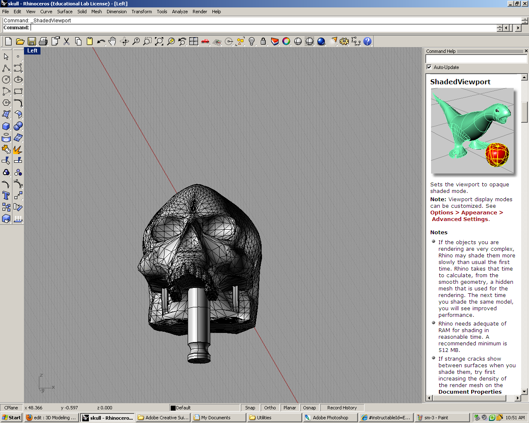Click the Command Help vertical scrollbar thumb
This screenshot has height=423, width=529.
pos(524,112)
